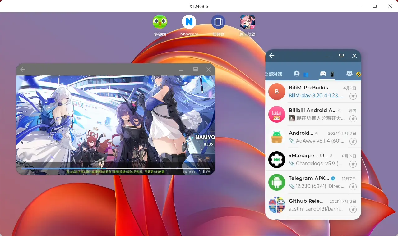
Task: Toggle the pin on the Github Releases chat
Action: click(x=353, y=209)
